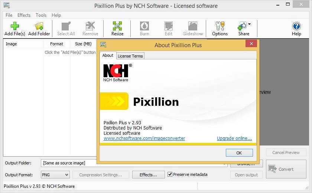
Task: Click the Remove toolbar icon
Action: (90, 26)
